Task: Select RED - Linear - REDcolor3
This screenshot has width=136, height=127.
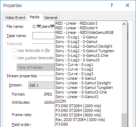Action: [x=88, y=23]
